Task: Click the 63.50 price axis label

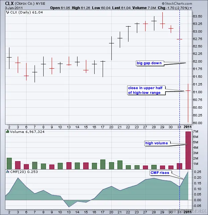Action: pyautogui.click(x=197, y=16)
